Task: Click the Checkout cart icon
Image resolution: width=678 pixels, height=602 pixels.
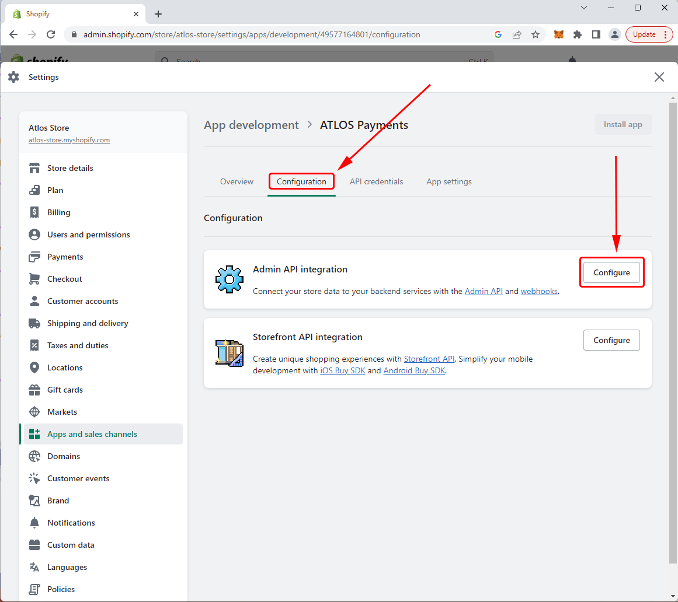Action: (x=34, y=279)
